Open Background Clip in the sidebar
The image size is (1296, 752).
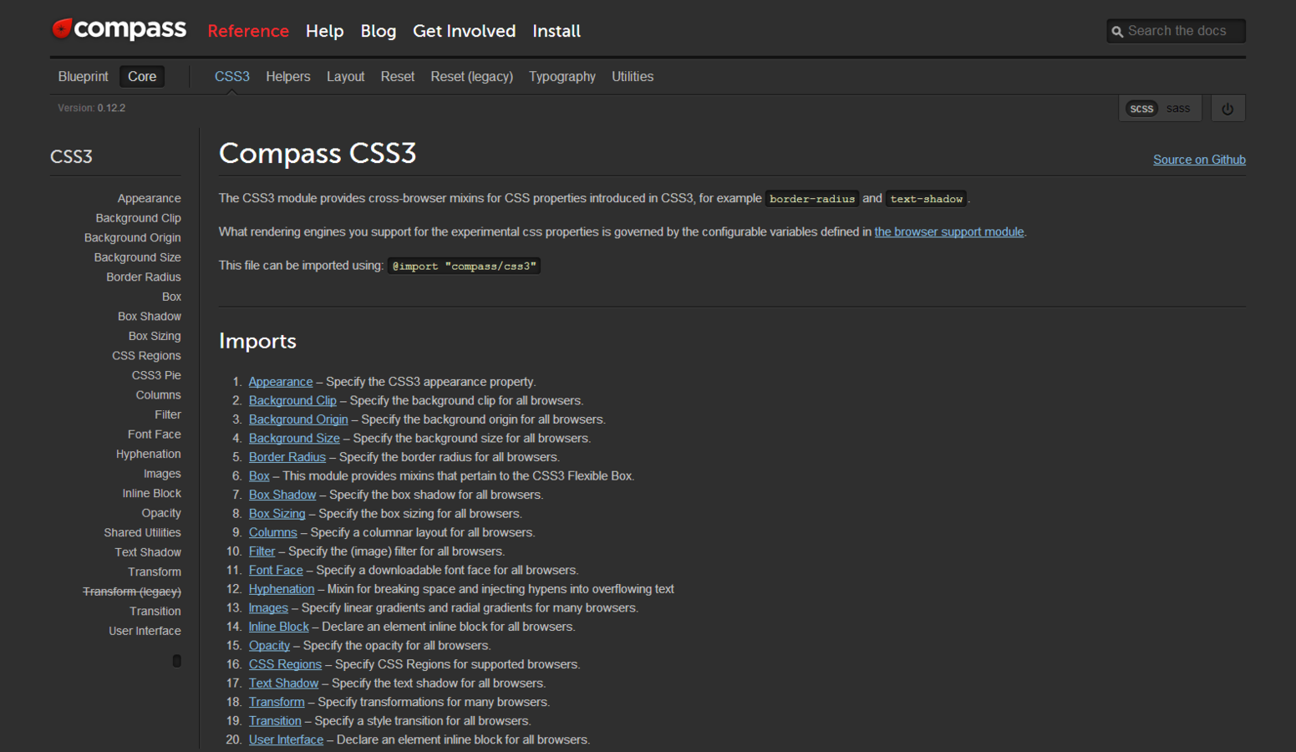pos(138,218)
